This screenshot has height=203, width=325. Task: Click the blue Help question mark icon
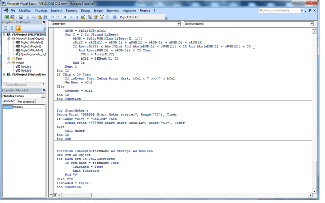pos(114,17)
